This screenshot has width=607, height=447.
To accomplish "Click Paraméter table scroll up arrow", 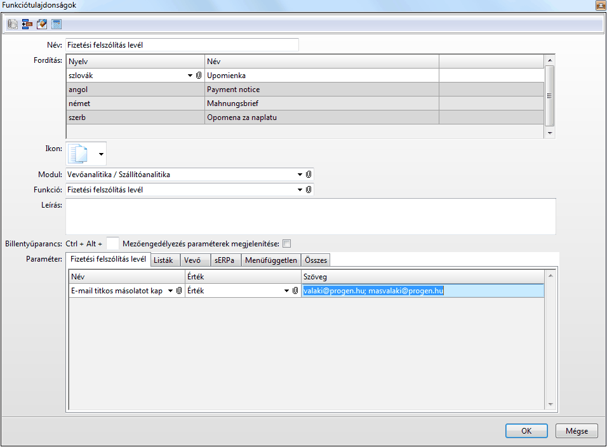I will click(x=550, y=276).
